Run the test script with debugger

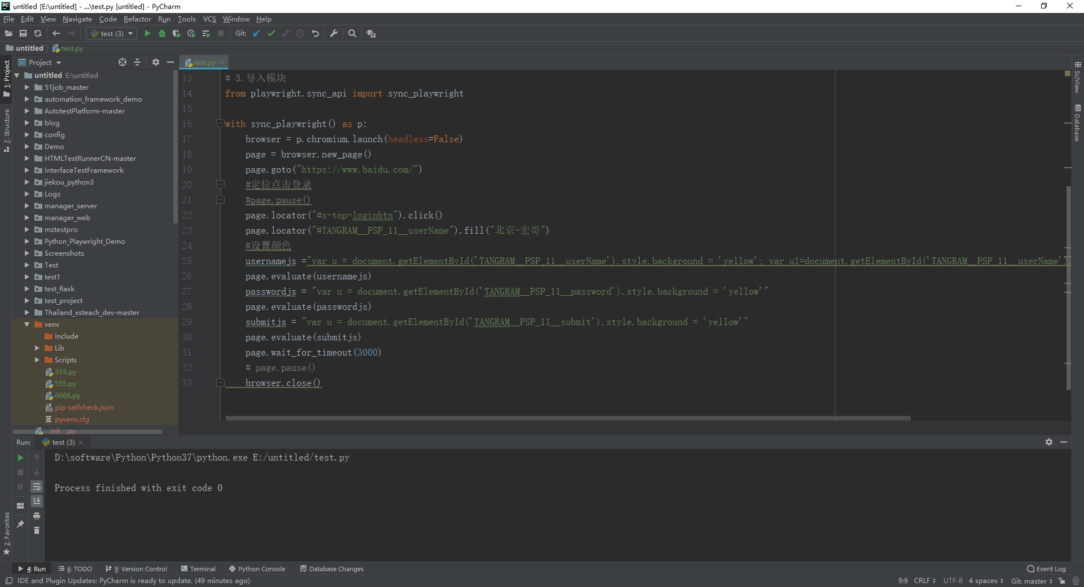162,33
